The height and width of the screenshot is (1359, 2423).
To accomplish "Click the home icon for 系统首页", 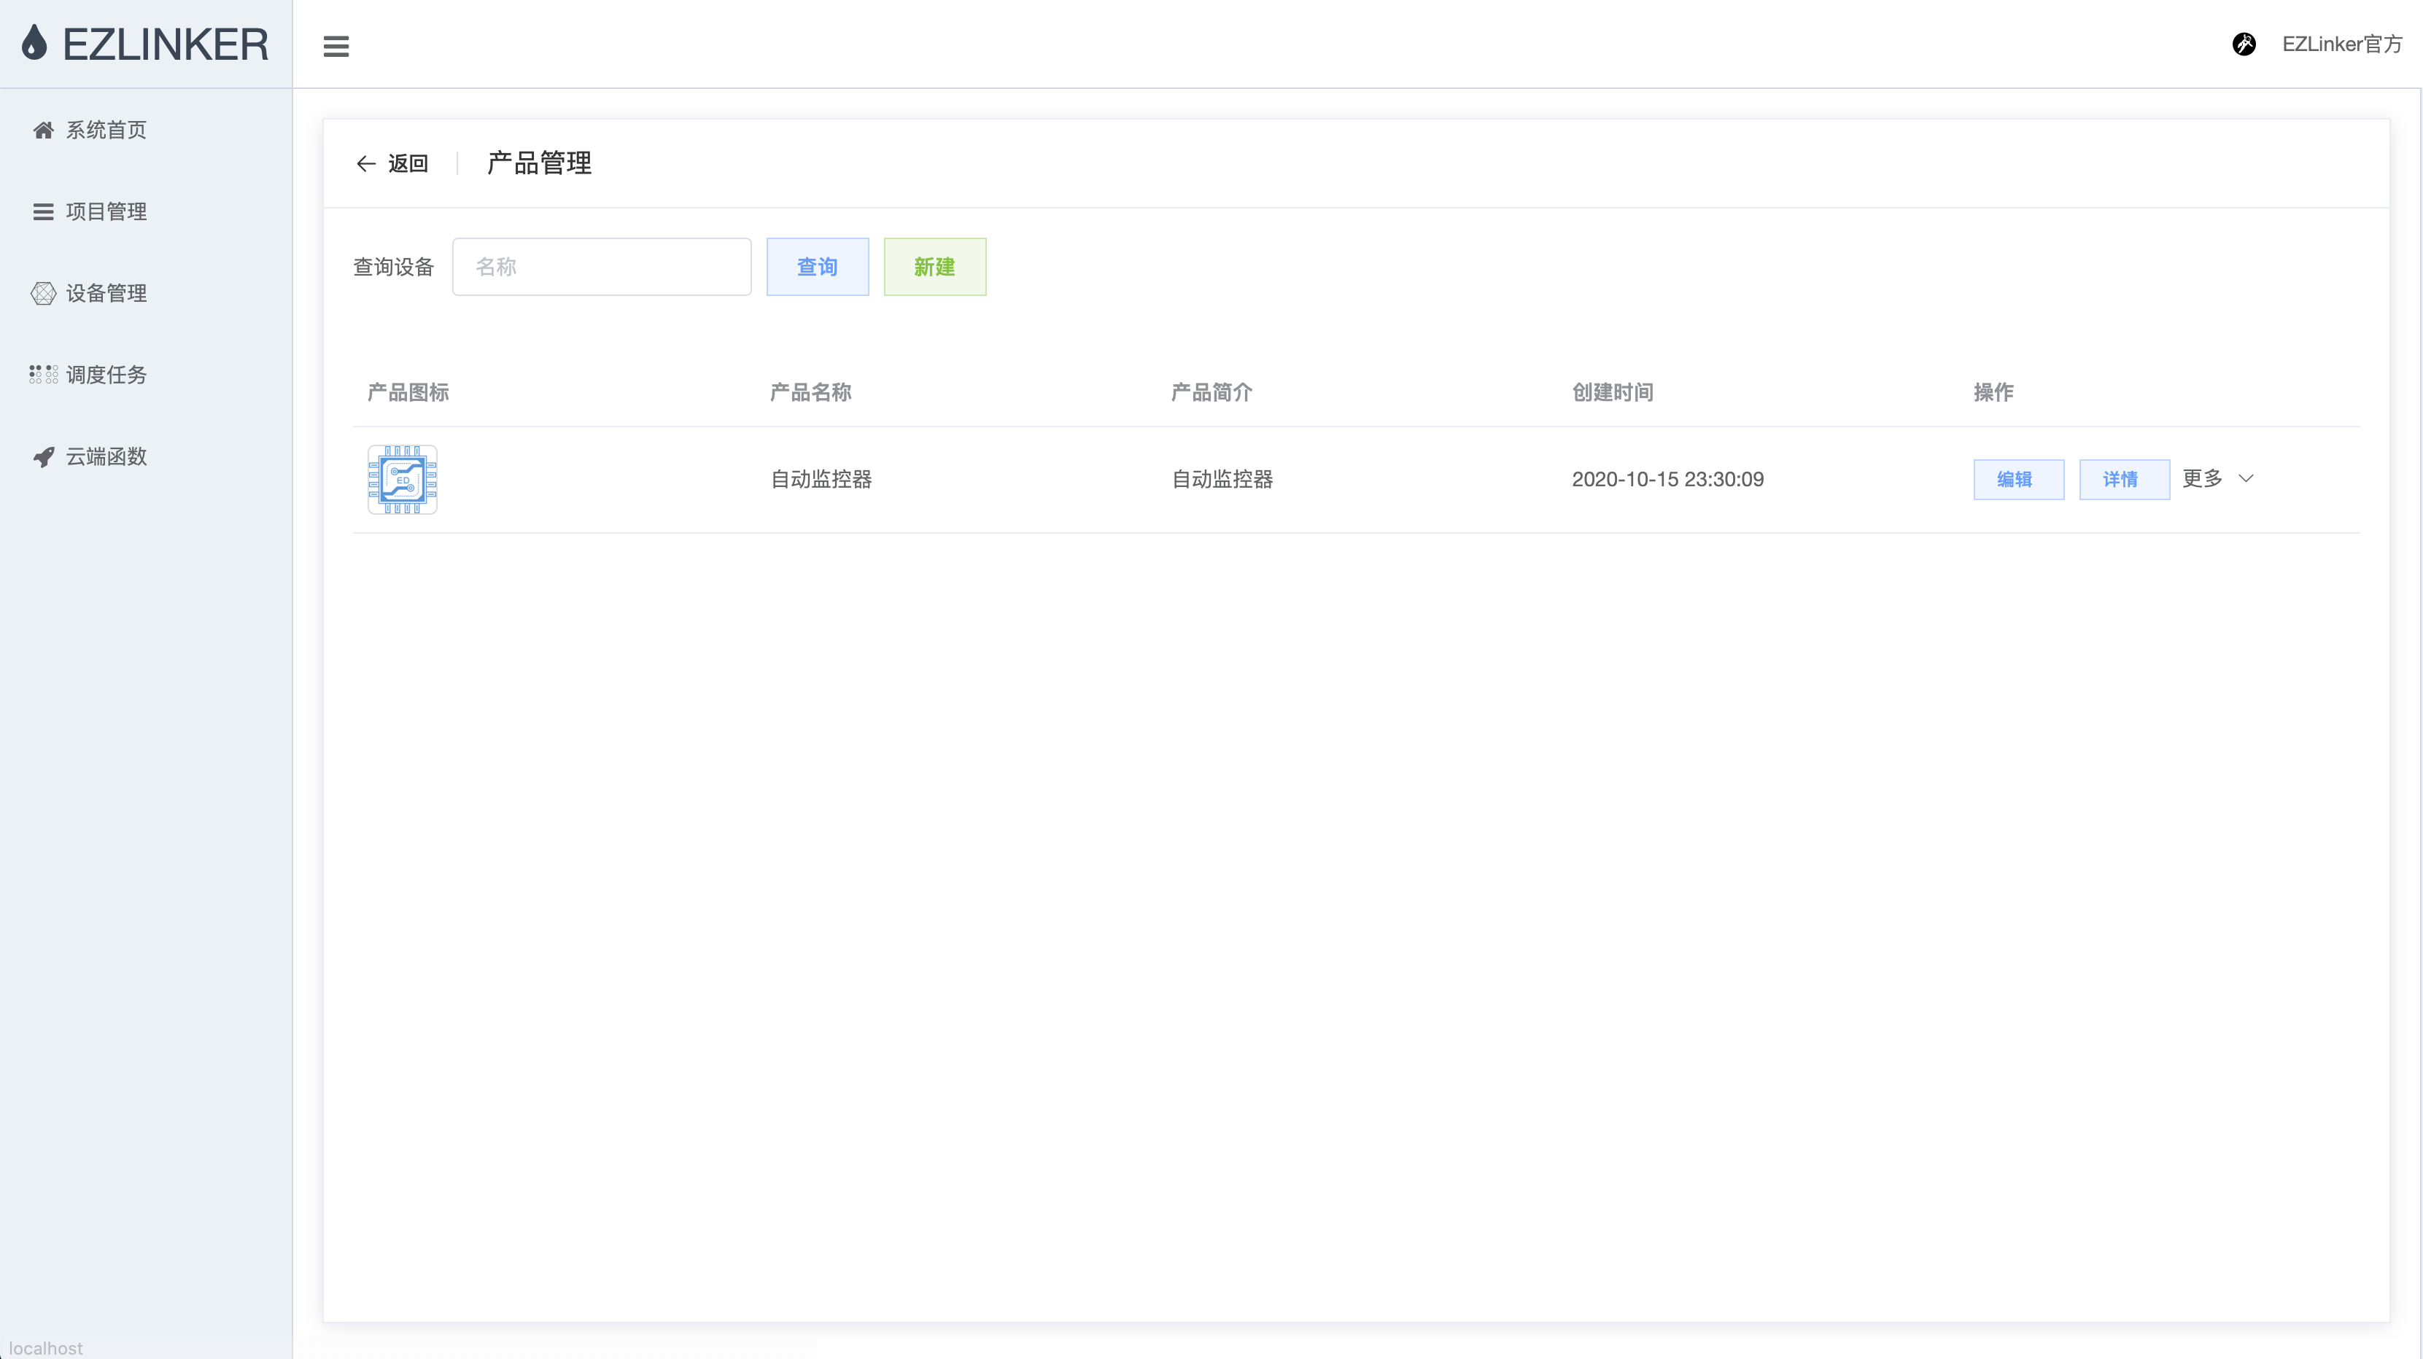I will tap(43, 130).
